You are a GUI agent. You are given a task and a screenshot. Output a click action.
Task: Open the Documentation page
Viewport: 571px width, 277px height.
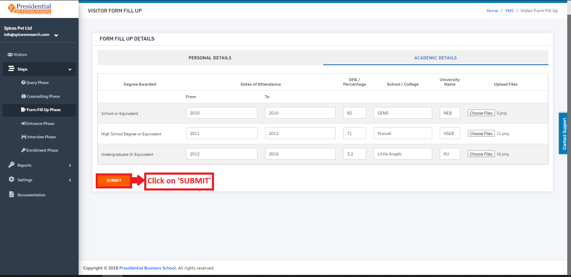coord(31,195)
